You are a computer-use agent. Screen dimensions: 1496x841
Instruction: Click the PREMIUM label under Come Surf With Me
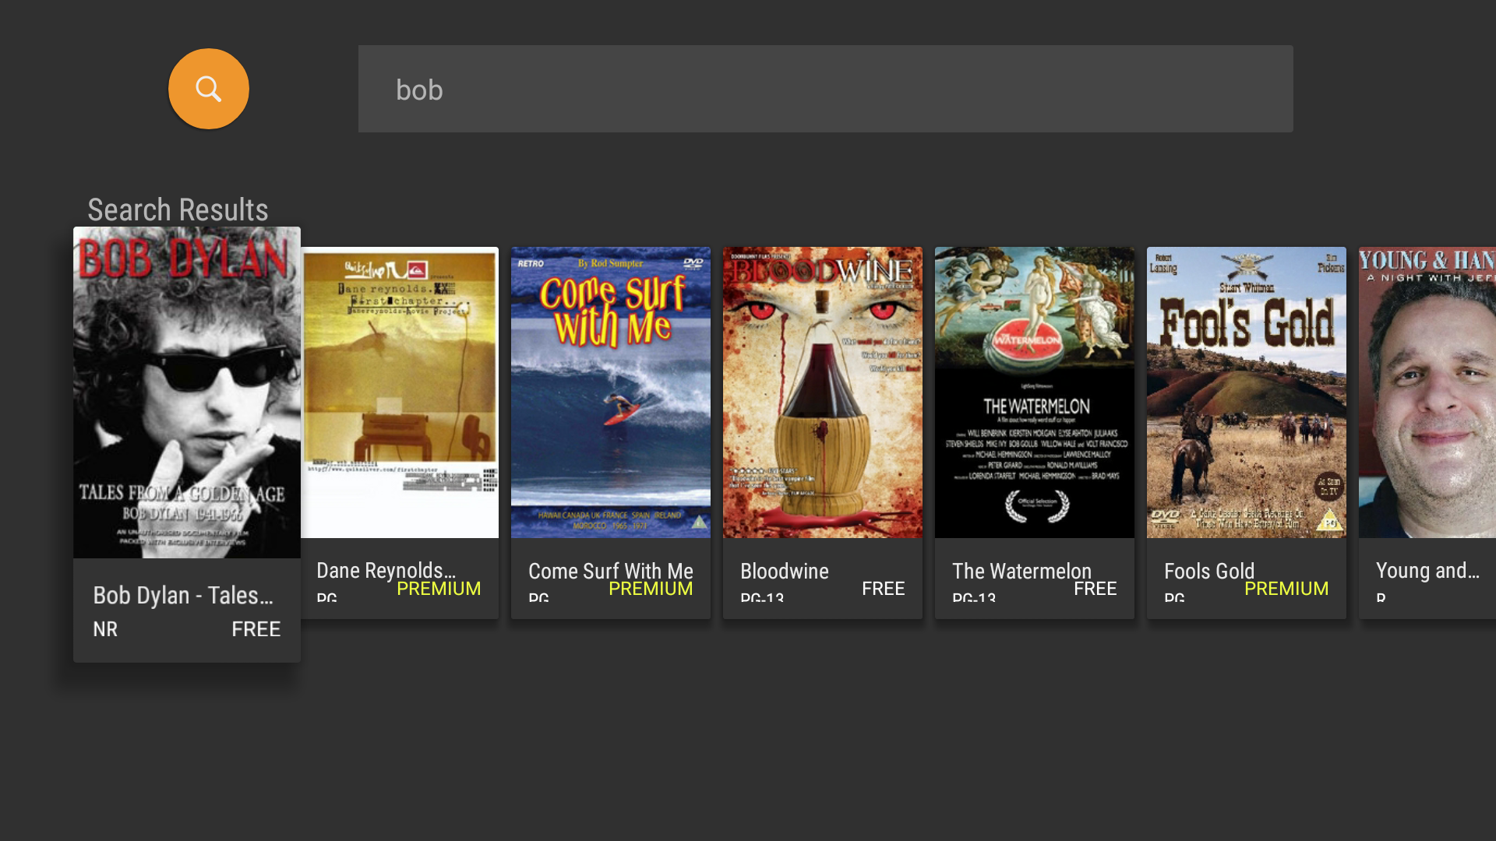(650, 589)
